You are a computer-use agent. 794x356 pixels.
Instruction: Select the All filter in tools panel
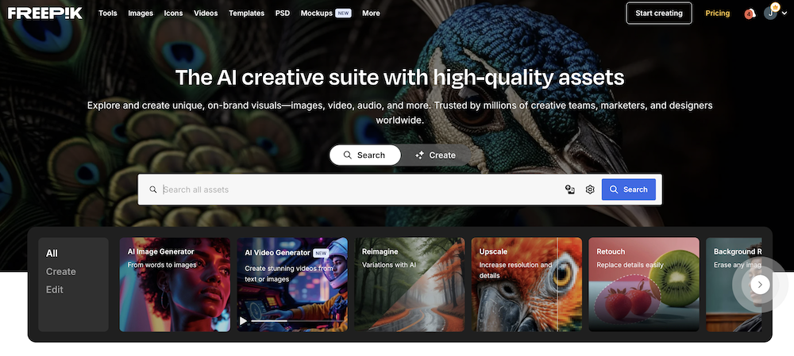click(52, 254)
